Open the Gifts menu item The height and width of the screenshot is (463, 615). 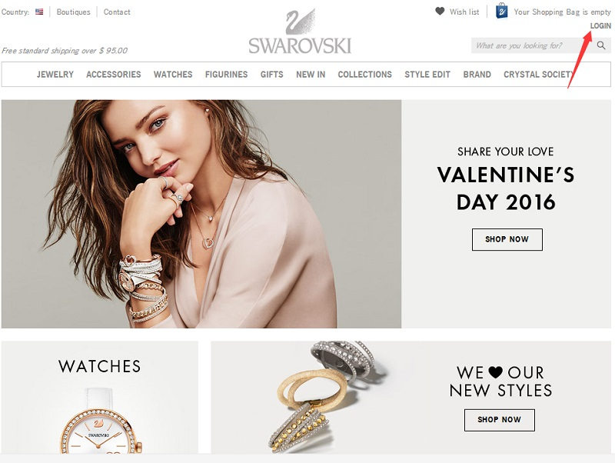pyautogui.click(x=272, y=75)
